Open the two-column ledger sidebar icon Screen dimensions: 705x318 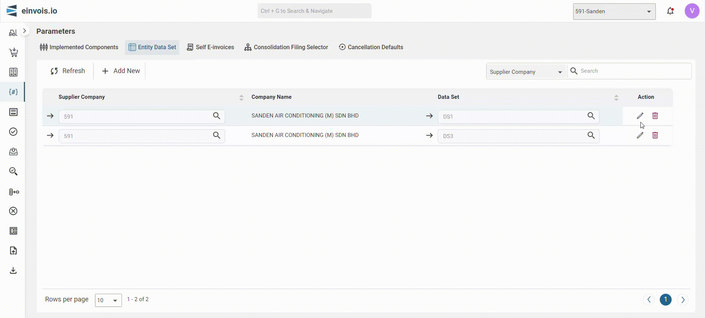coord(13,72)
